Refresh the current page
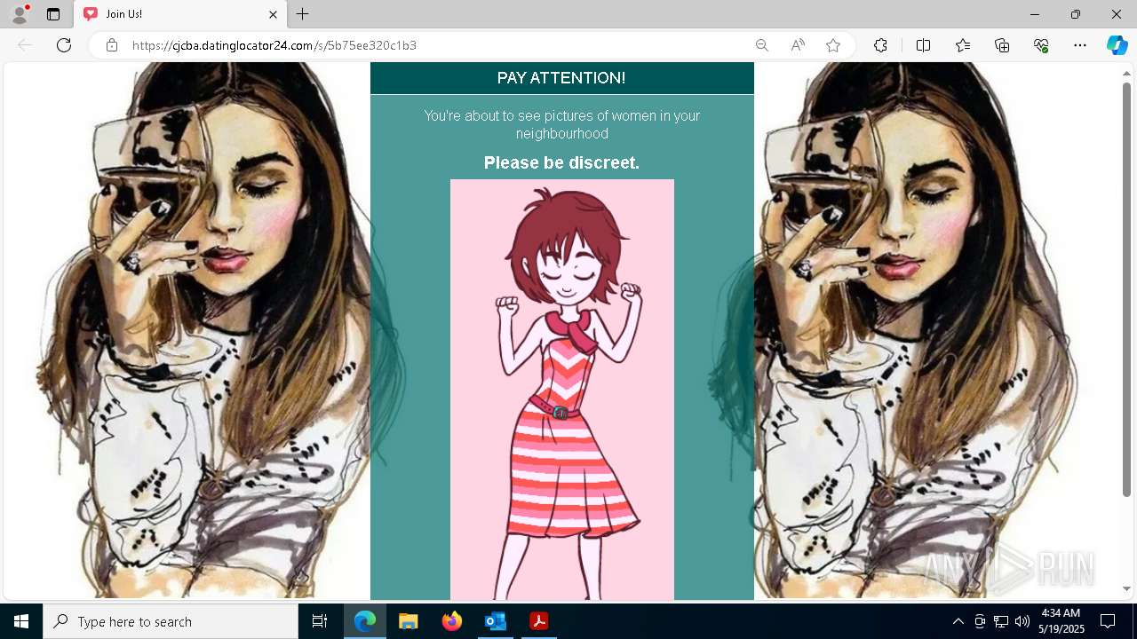The image size is (1137, 639). [64, 45]
